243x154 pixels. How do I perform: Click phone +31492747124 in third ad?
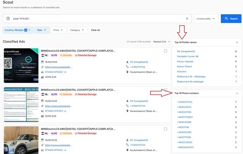click(x=137, y=145)
